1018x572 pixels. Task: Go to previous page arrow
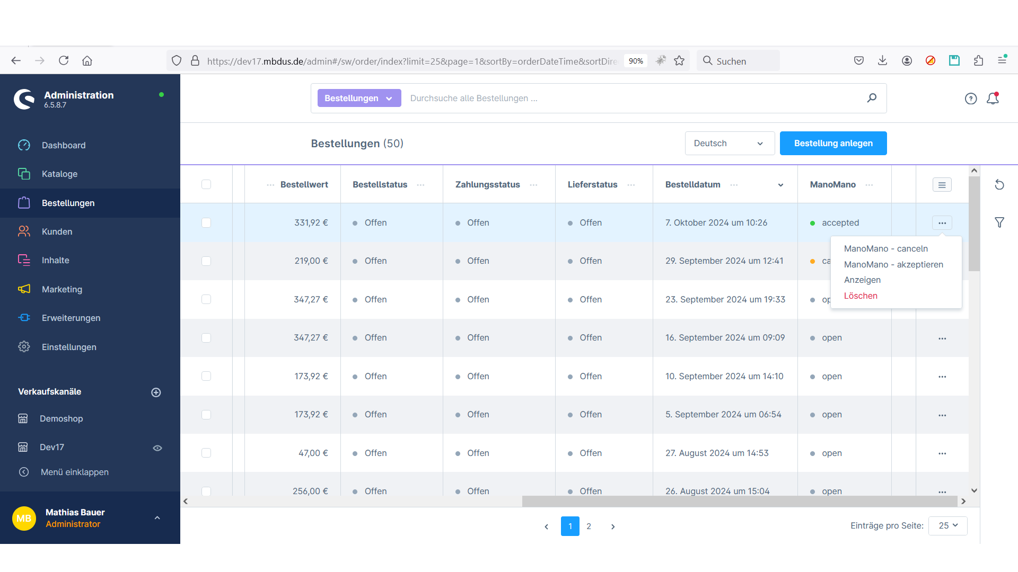click(547, 526)
